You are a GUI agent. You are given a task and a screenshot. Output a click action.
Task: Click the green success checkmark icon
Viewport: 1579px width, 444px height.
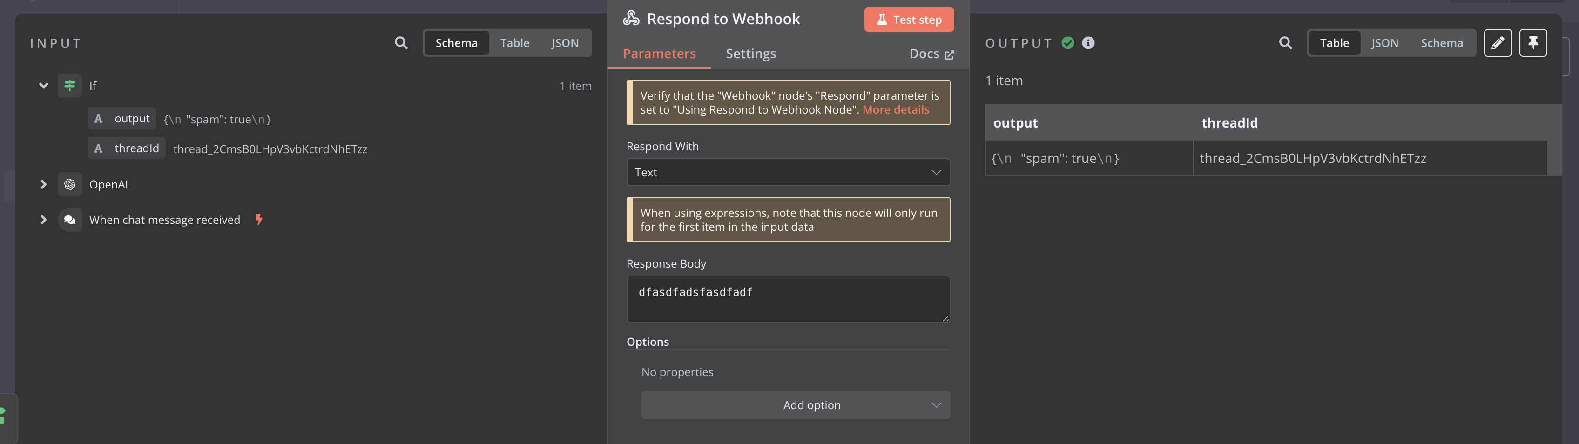[1068, 43]
